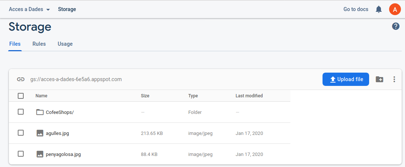405x167 pixels.
Task: Click the CofeeShops folder icon
Action: [40, 112]
